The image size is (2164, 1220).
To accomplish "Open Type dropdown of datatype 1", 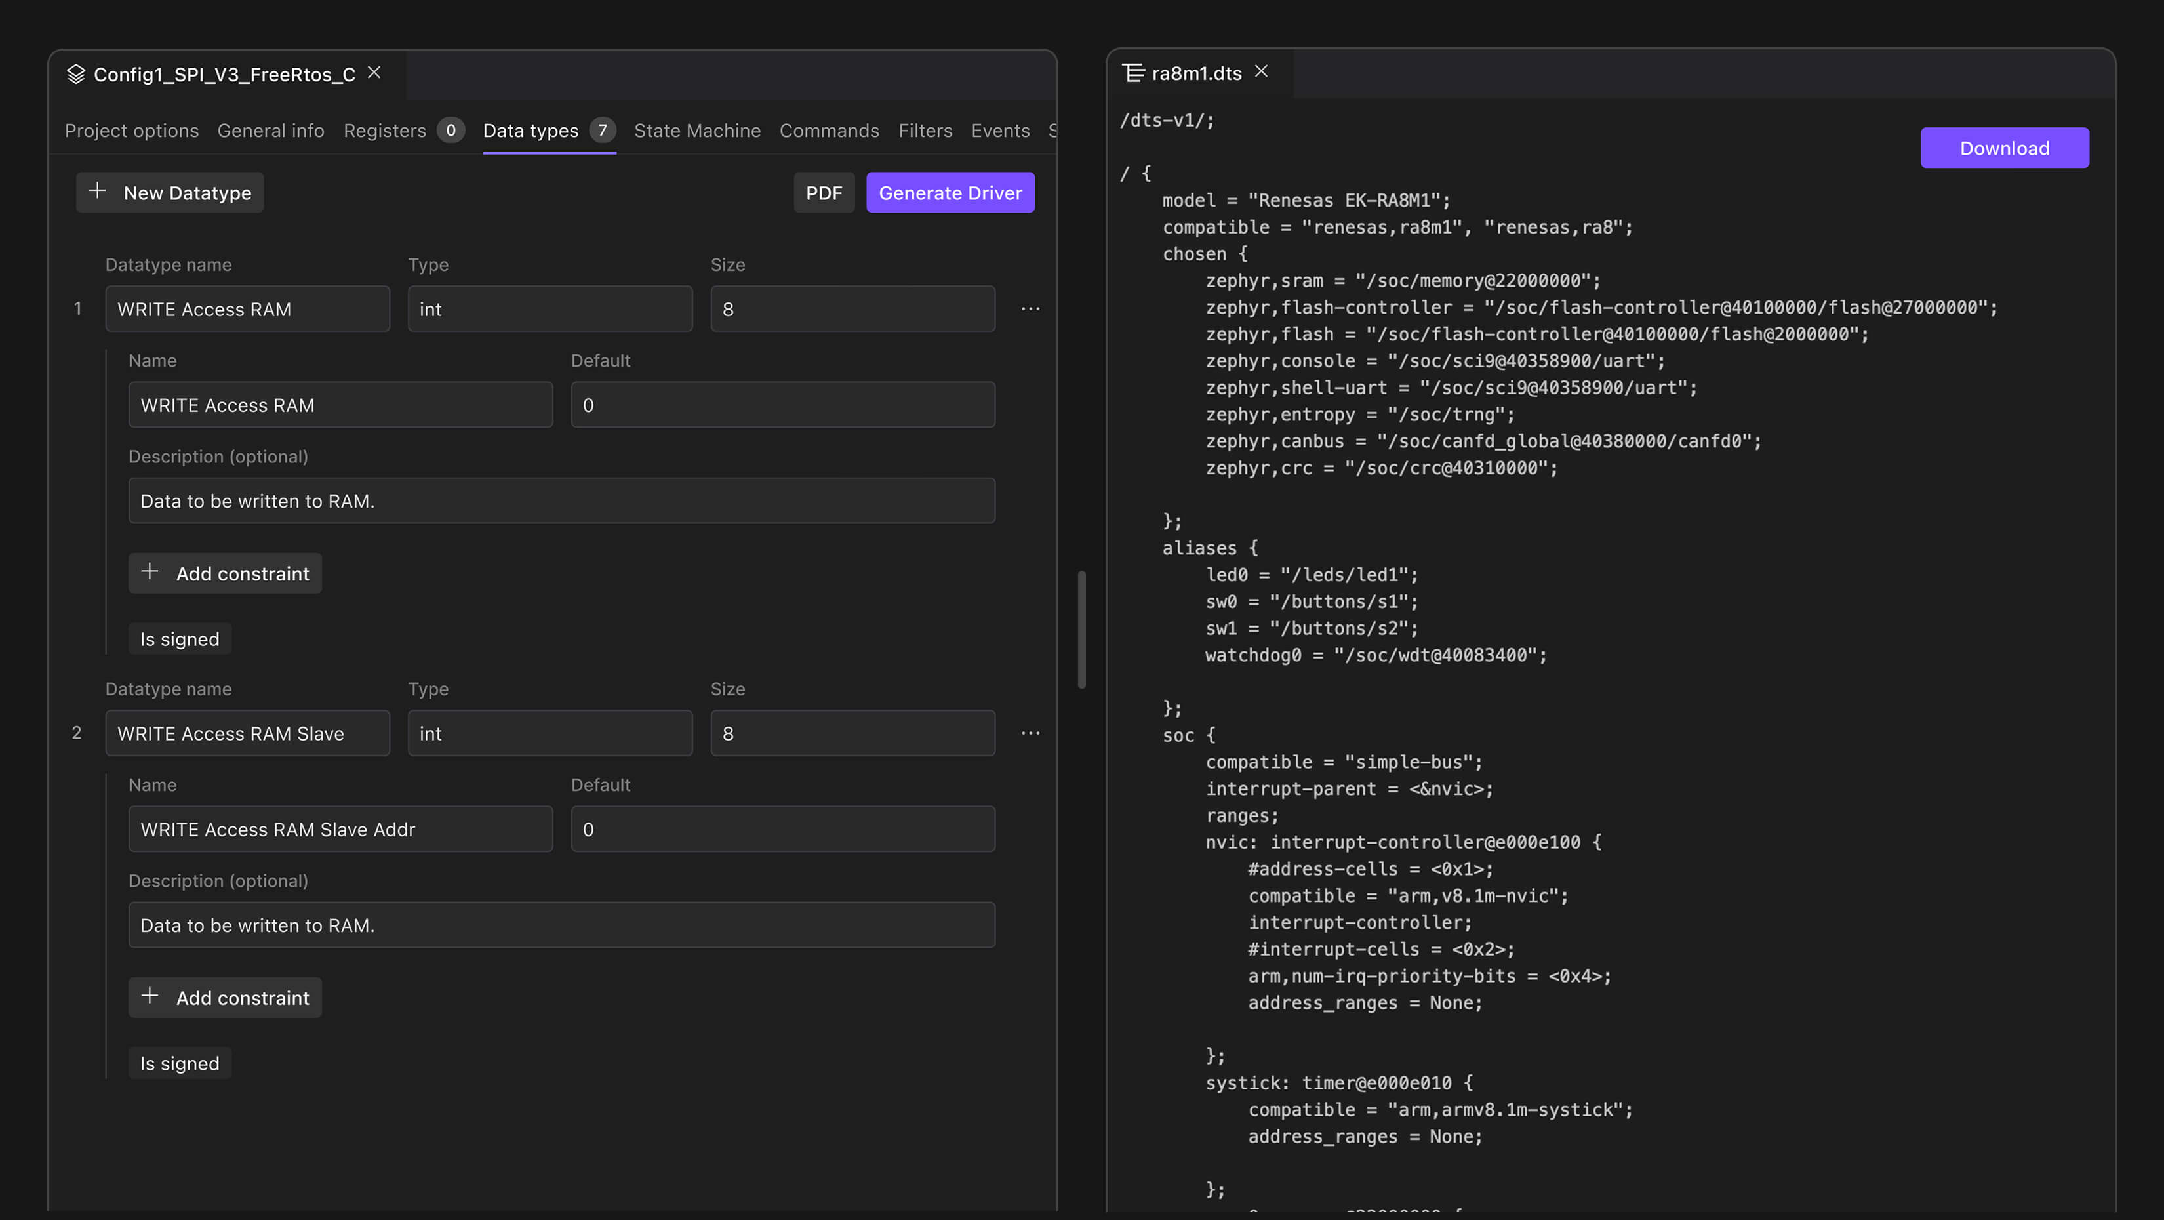I will pos(550,309).
